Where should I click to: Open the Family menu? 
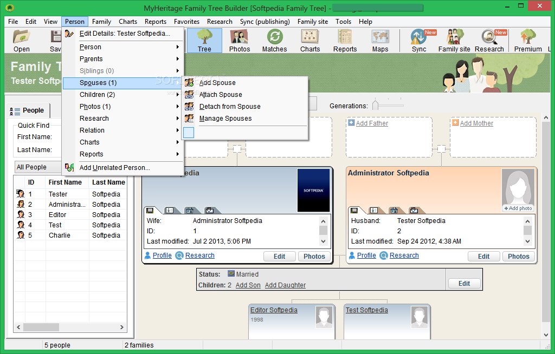pyautogui.click(x=101, y=22)
